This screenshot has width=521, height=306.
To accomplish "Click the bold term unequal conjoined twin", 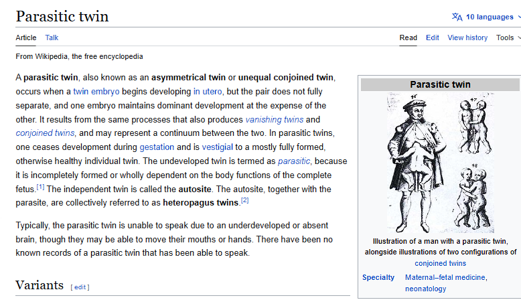I will pyautogui.click(x=286, y=78).
